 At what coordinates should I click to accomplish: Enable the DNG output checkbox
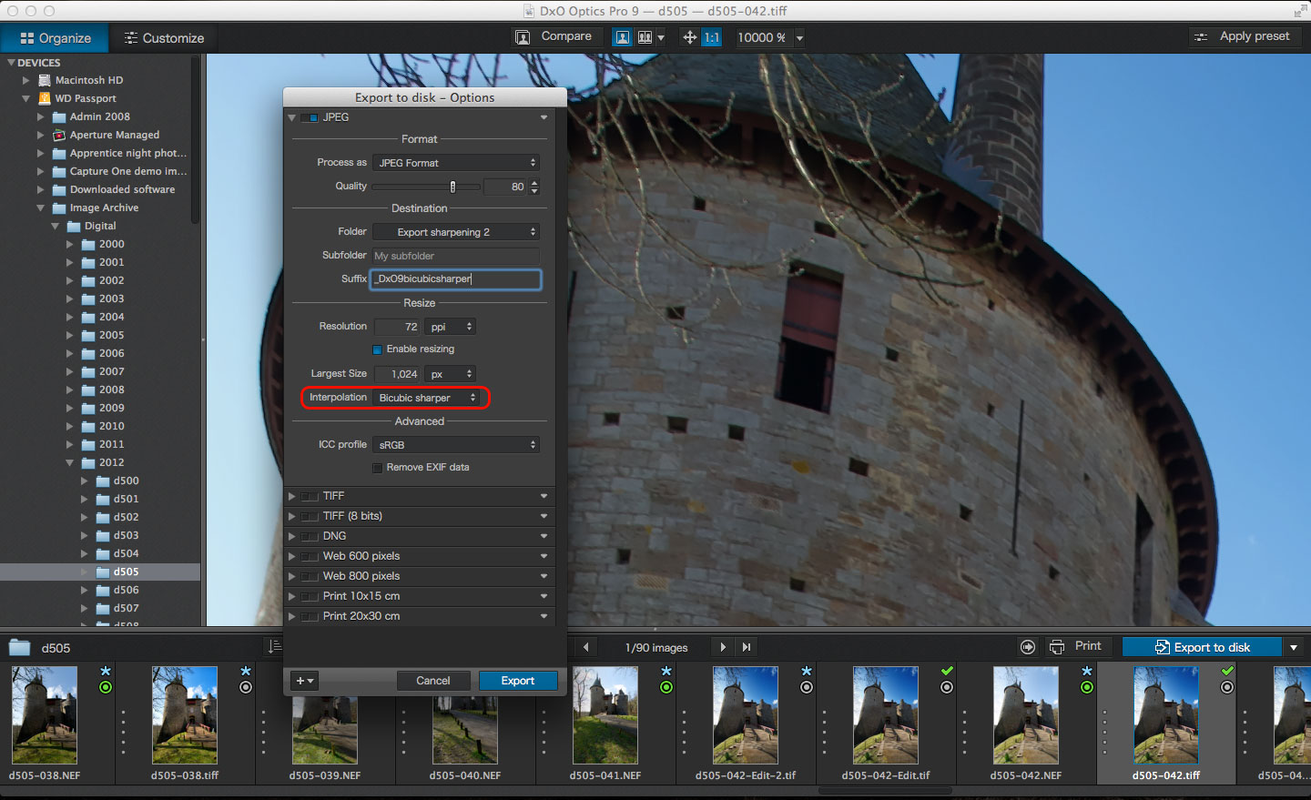(310, 536)
